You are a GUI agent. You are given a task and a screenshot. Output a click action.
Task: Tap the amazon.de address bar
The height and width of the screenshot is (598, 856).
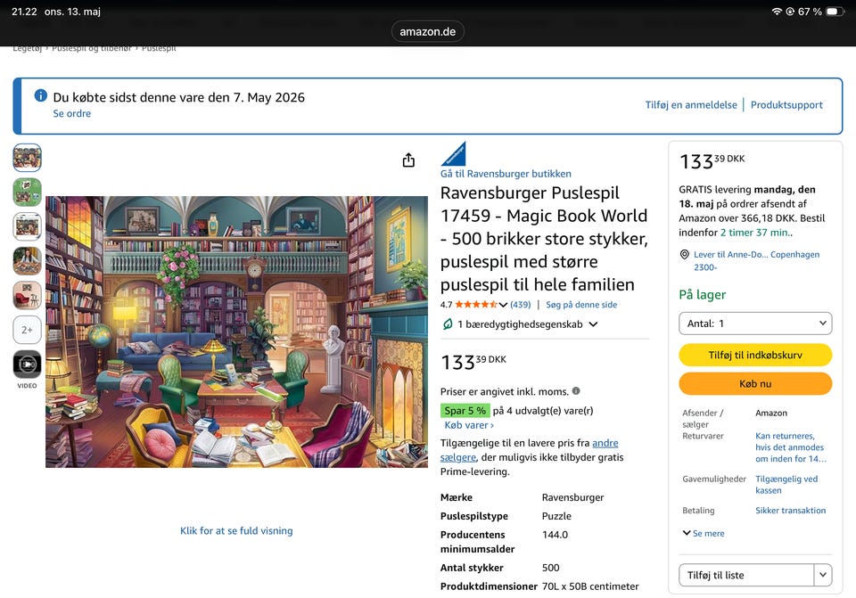click(427, 32)
